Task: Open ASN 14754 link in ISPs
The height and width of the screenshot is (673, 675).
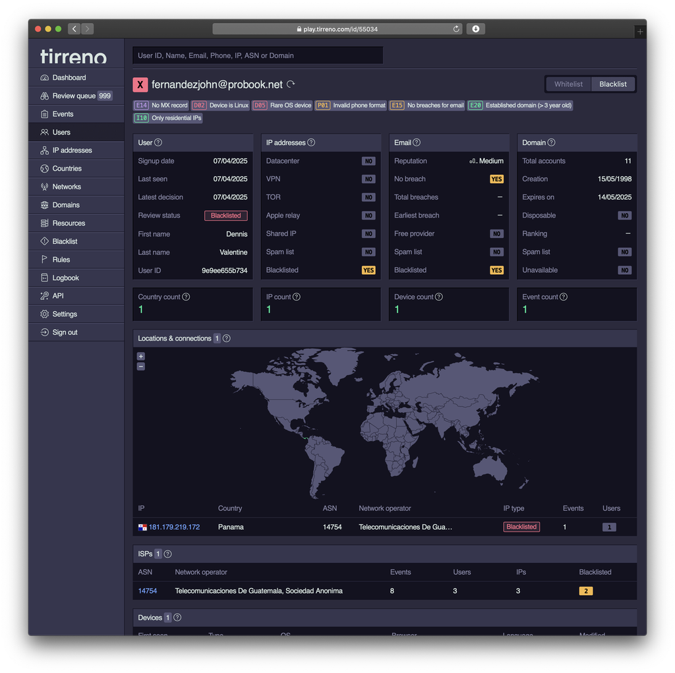Action: [147, 591]
